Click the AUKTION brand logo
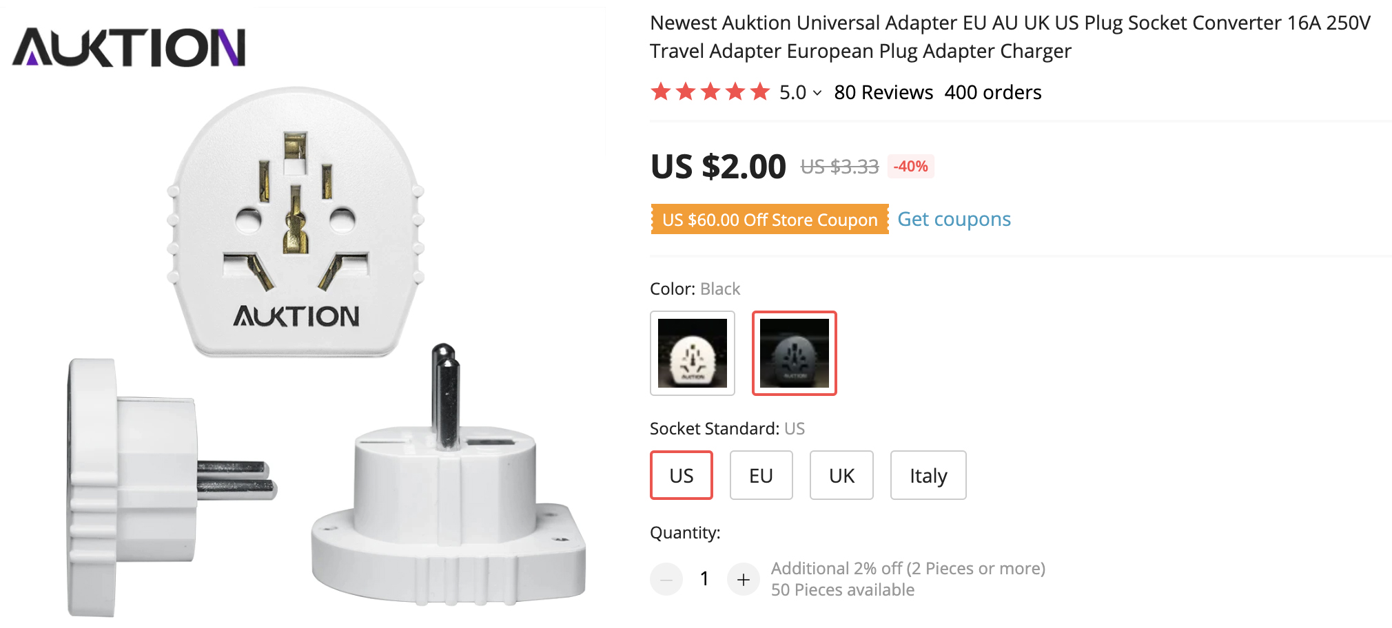The width and height of the screenshot is (1392, 628). tap(129, 47)
